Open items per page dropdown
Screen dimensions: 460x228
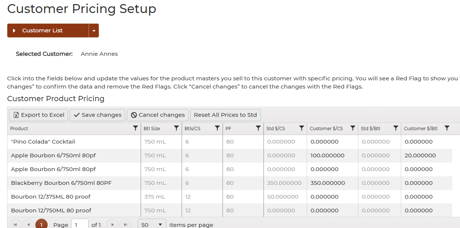[x=152, y=224]
